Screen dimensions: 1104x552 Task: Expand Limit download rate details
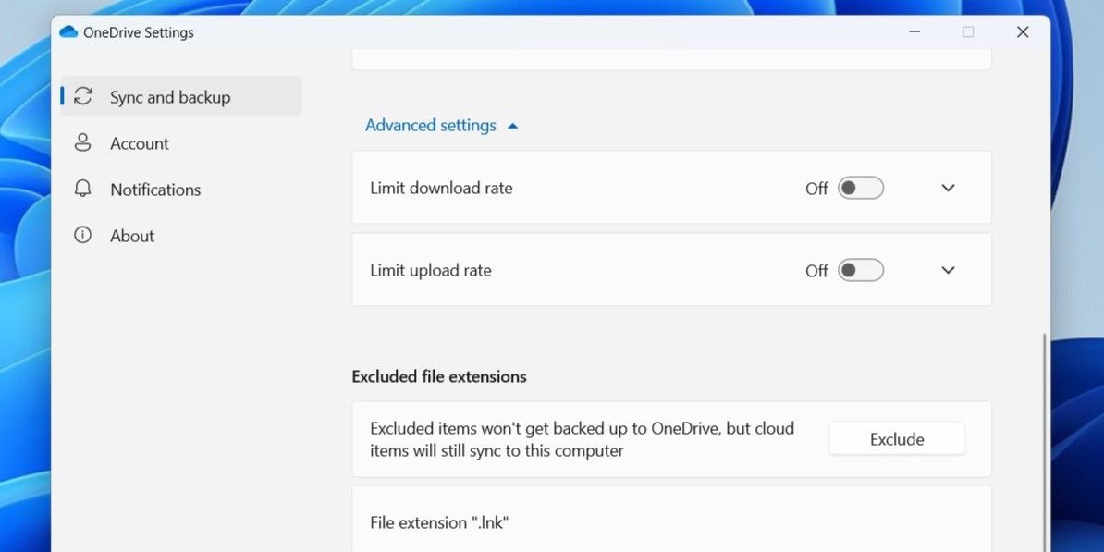(x=947, y=188)
